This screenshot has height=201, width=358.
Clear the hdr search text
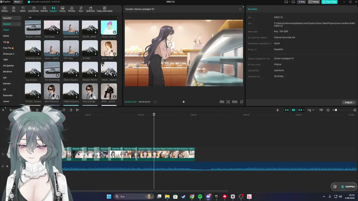click(118, 17)
